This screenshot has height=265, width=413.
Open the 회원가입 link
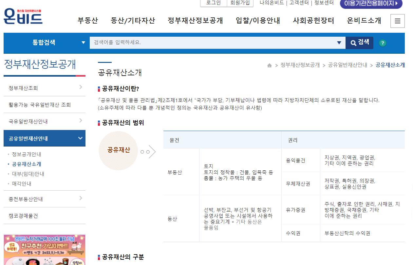[x=240, y=4]
